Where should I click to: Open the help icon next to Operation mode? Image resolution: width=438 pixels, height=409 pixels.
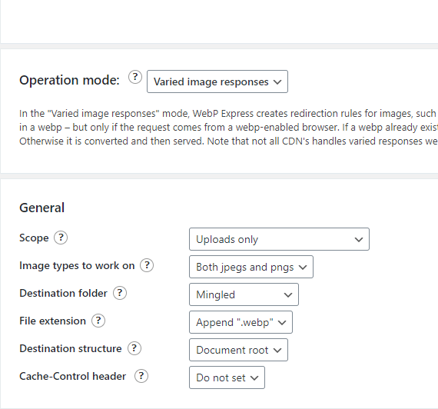tap(135, 77)
